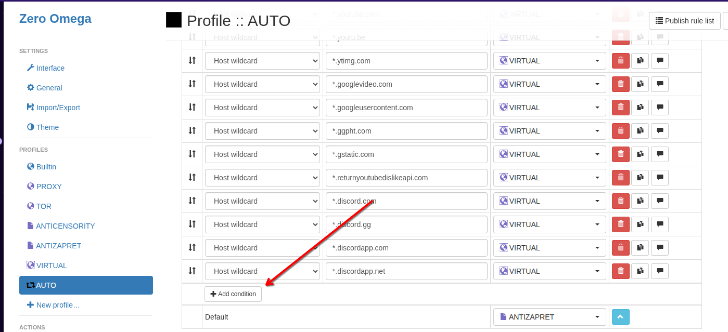Image resolution: width=728 pixels, height=332 pixels.
Task: Click the Add condition button
Action: pos(233,294)
